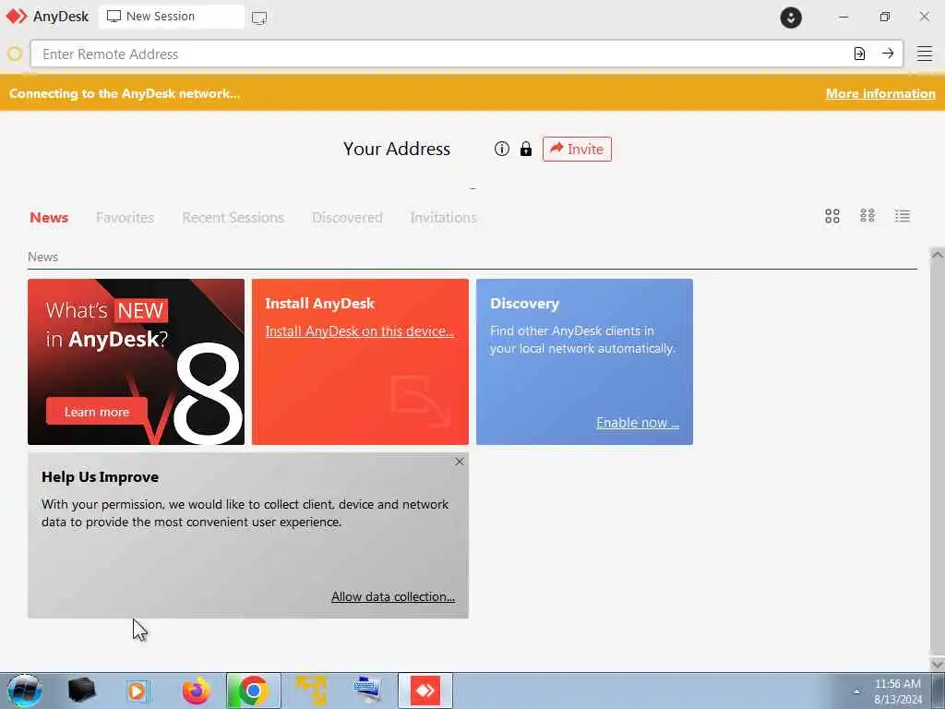
Task: Switch to small tiles view
Action: click(x=867, y=216)
